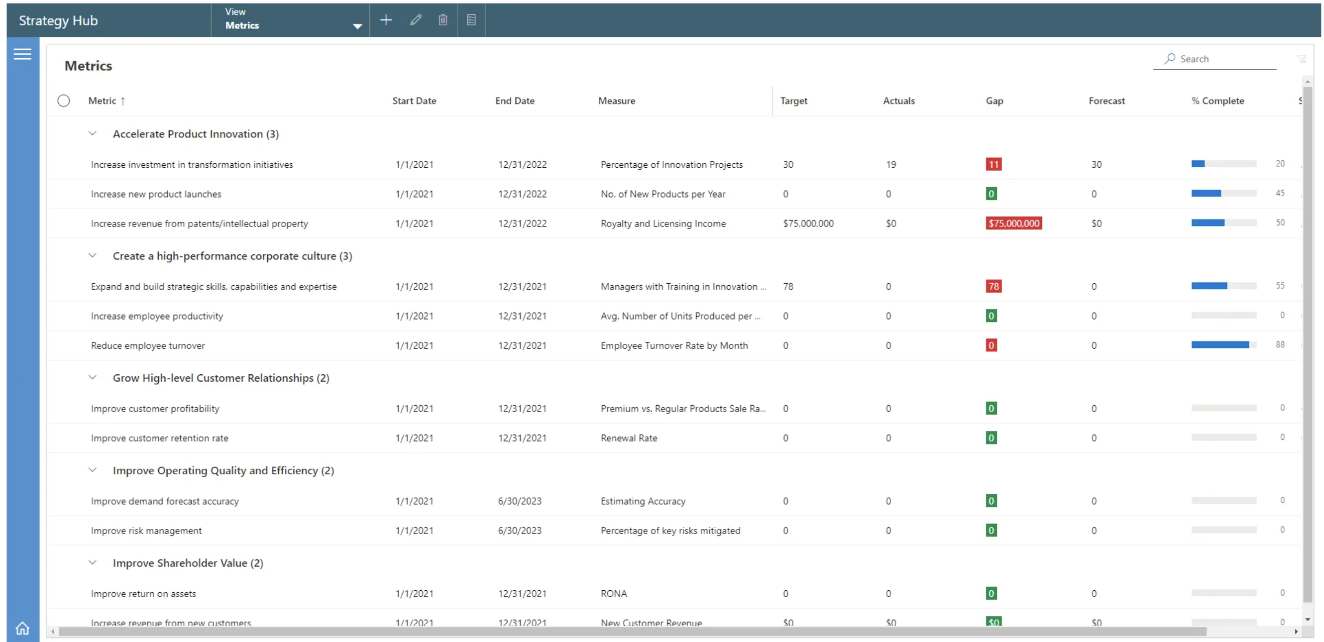Toggle the select-all circle in header

(64, 101)
